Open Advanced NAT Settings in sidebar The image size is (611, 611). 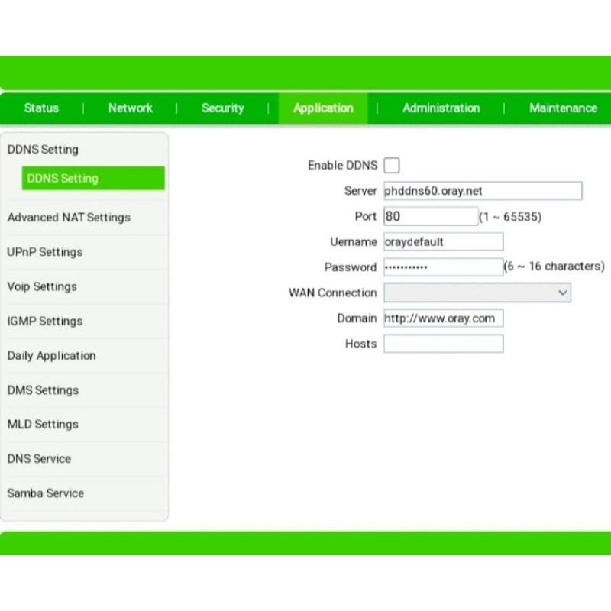click(69, 218)
